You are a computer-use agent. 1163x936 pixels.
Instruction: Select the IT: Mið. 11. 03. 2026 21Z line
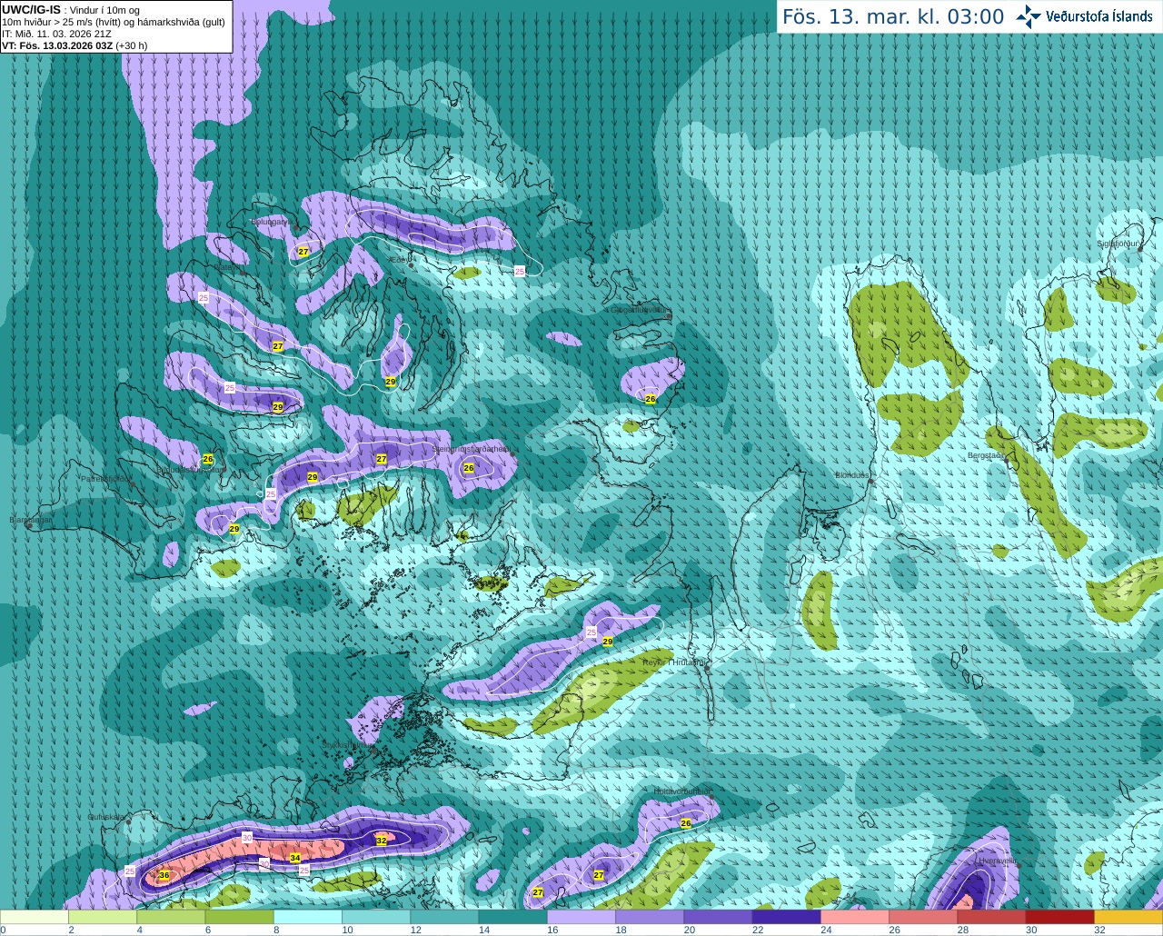[57, 34]
